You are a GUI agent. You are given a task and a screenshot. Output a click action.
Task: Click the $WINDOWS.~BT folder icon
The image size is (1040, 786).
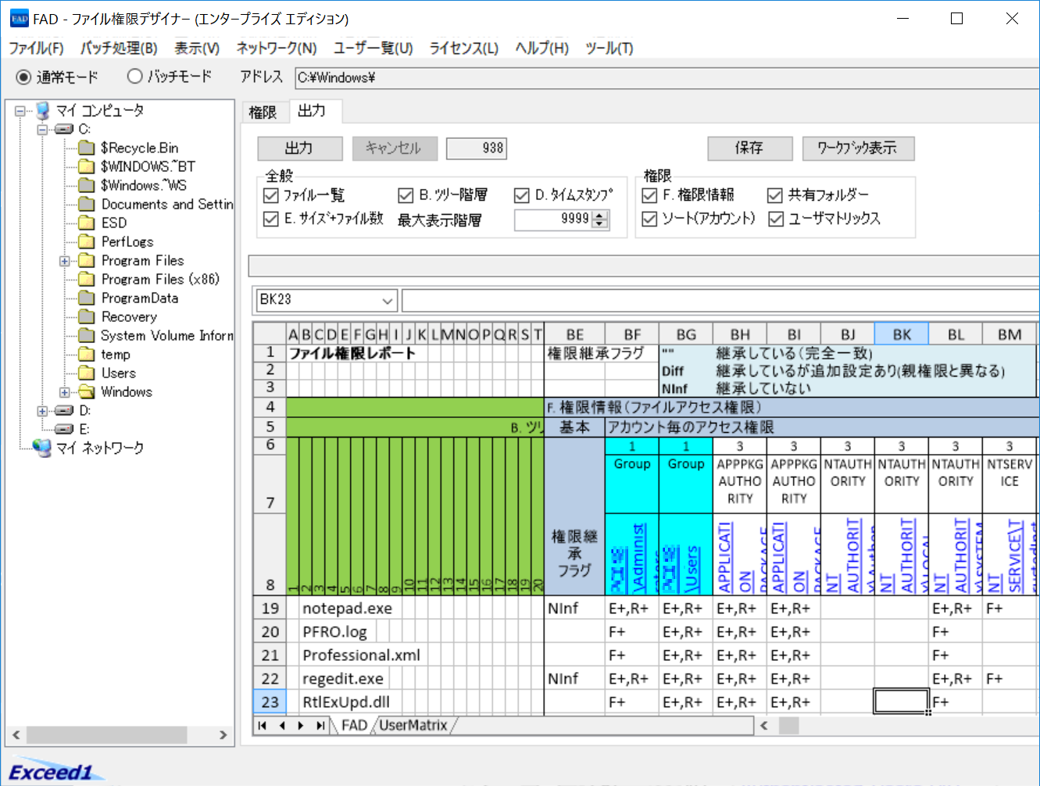click(x=87, y=166)
